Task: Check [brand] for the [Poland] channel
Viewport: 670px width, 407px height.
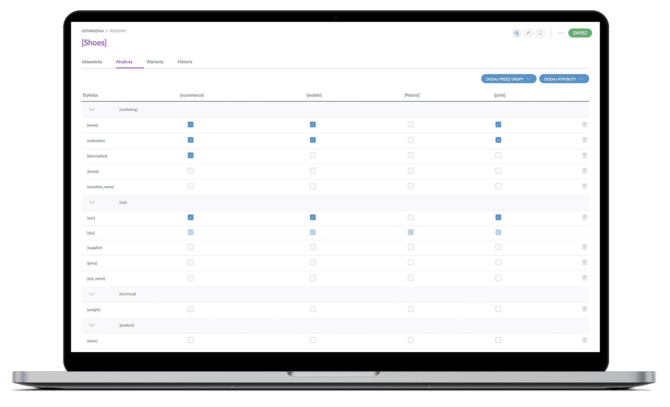Action: click(x=410, y=171)
